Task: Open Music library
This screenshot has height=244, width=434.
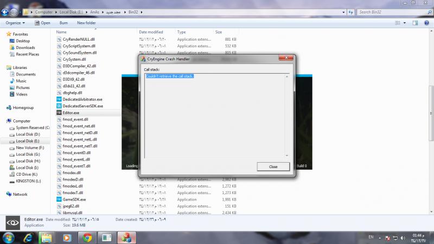Action: point(21,81)
